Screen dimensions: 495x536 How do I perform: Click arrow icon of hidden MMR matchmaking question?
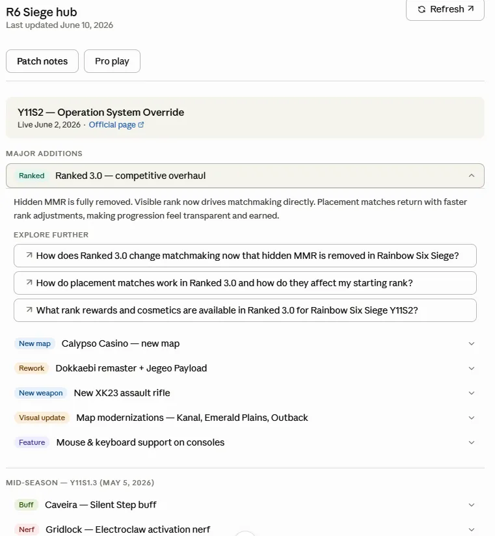click(29, 256)
